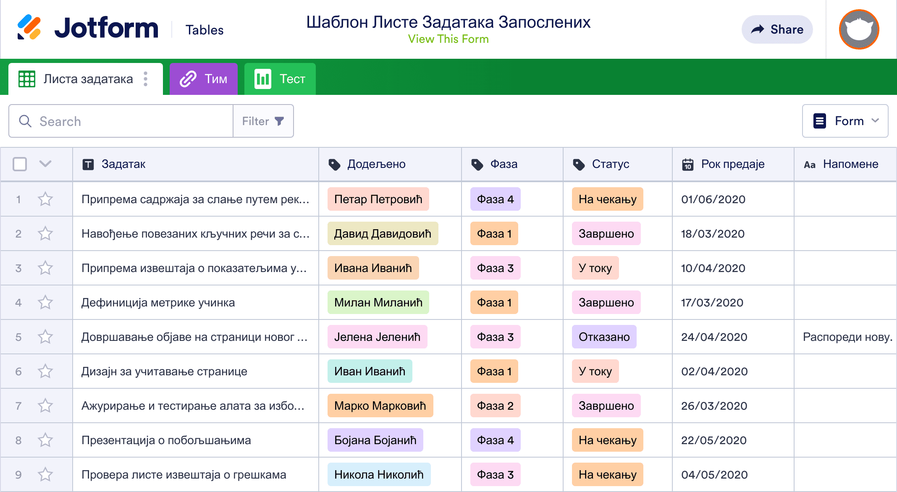Click the tag icon in Додељено header
The image size is (897, 492).
pos(334,165)
